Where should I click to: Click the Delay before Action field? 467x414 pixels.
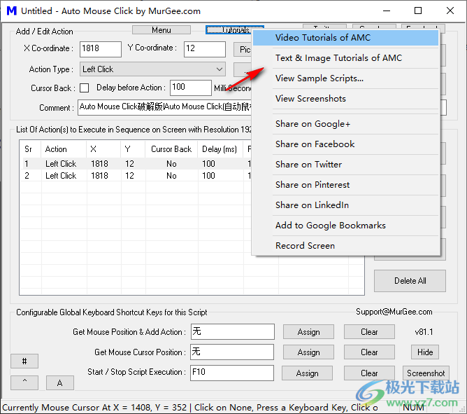click(191, 88)
